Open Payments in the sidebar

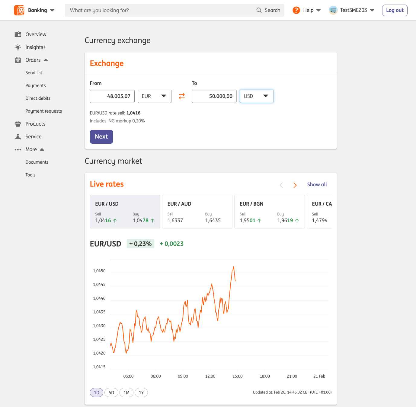point(36,85)
